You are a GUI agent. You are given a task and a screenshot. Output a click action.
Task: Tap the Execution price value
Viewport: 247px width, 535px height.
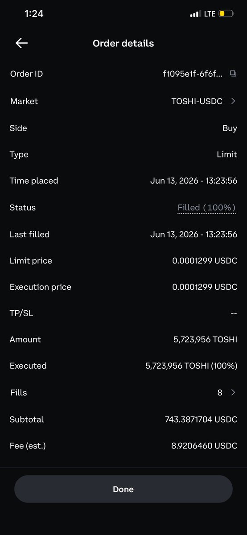pos(205,287)
